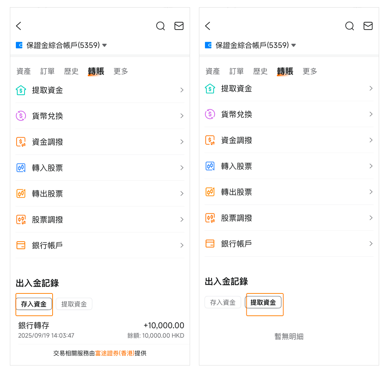This screenshot has width=389, height=373.
Task: Open 歷史 tab in the left screenshot
Action: pos(71,71)
